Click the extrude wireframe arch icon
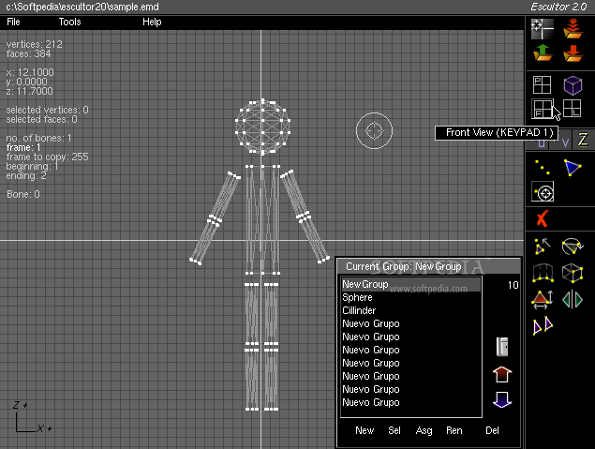595x449 pixels. coord(543,273)
